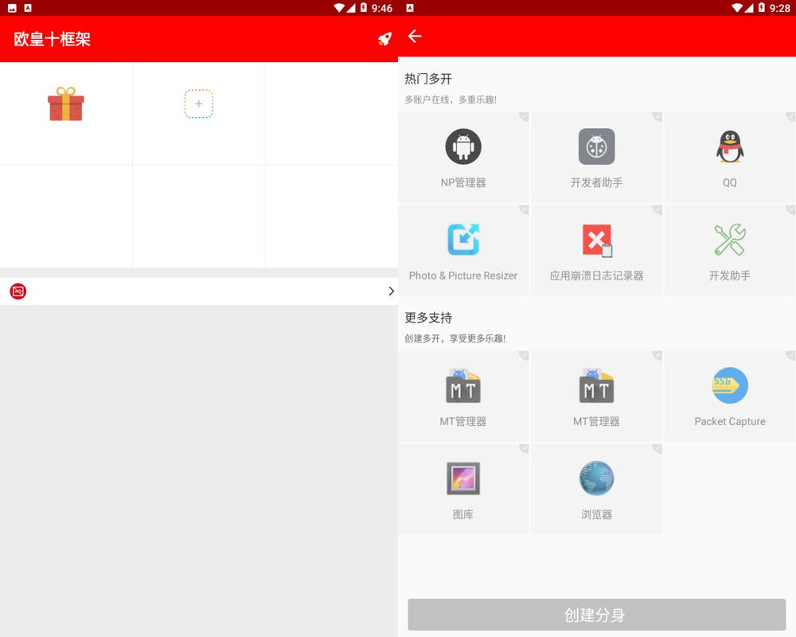This screenshot has height=637, width=796.
Task: Tap the NP管理器 app icon
Action: (463, 147)
